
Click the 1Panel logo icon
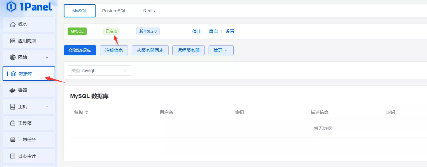tap(11, 7)
